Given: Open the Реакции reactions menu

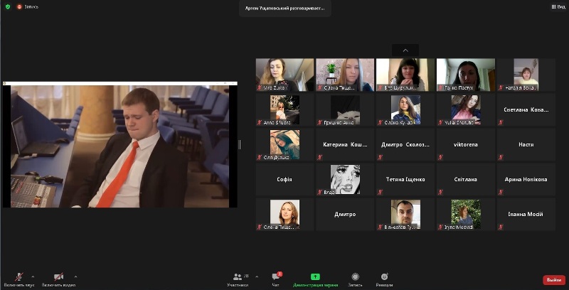Looking at the screenshot, I should (x=384, y=280).
